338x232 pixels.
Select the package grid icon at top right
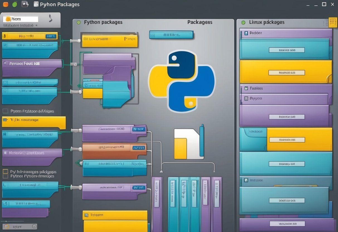point(333,22)
